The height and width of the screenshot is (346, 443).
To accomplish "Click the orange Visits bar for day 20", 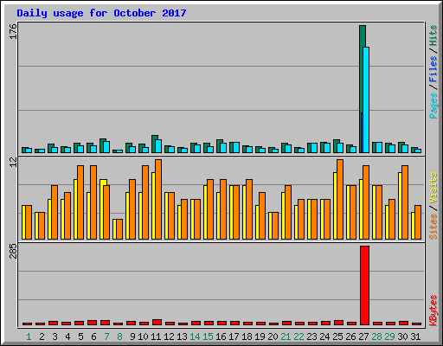I will 275,226.
